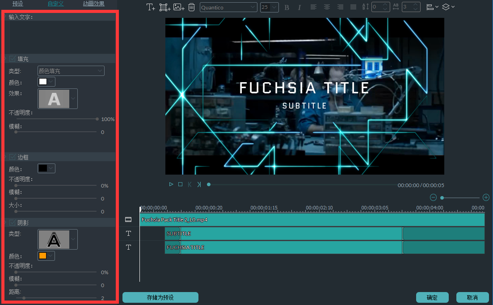Click the black border color swatch
This screenshot has height=305, width=493.
point(43,168)
